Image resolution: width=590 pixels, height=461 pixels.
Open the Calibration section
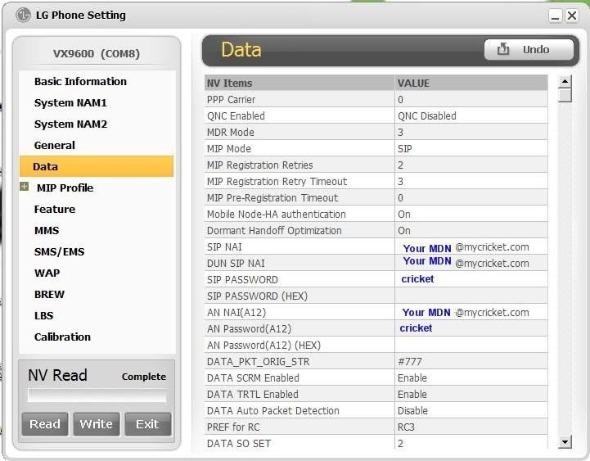[x=62, y=337]
